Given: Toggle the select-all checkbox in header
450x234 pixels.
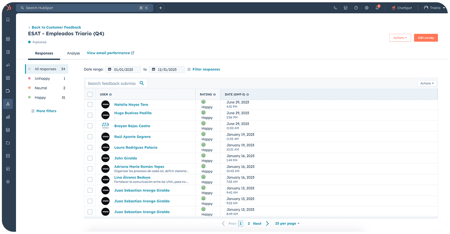Looking at the screenshot, I should [90, 94].
